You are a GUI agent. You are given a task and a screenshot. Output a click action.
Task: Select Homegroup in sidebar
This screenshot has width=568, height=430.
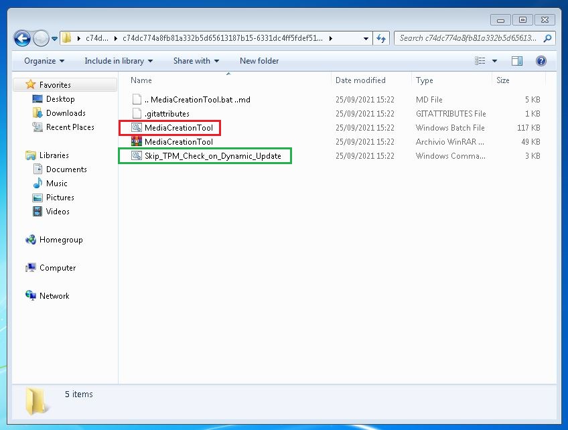click(61, 240)
